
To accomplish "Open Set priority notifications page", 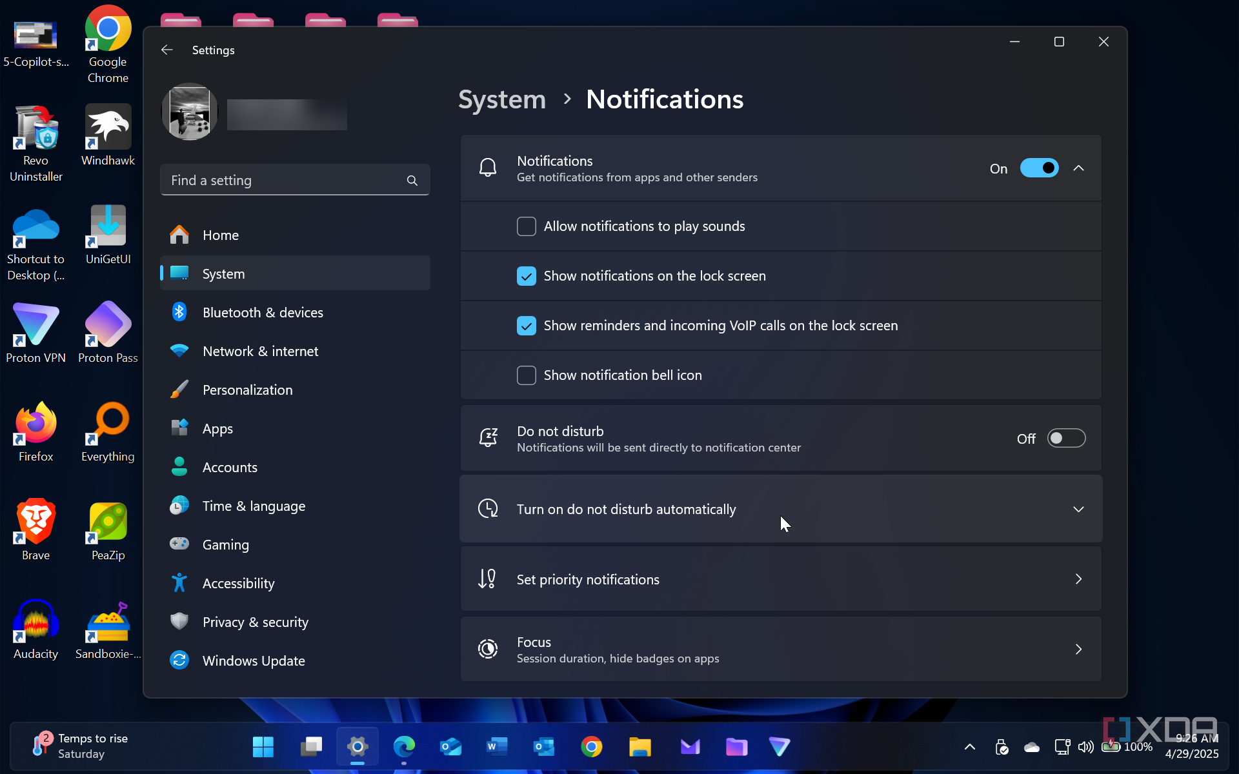I will 781,579.
